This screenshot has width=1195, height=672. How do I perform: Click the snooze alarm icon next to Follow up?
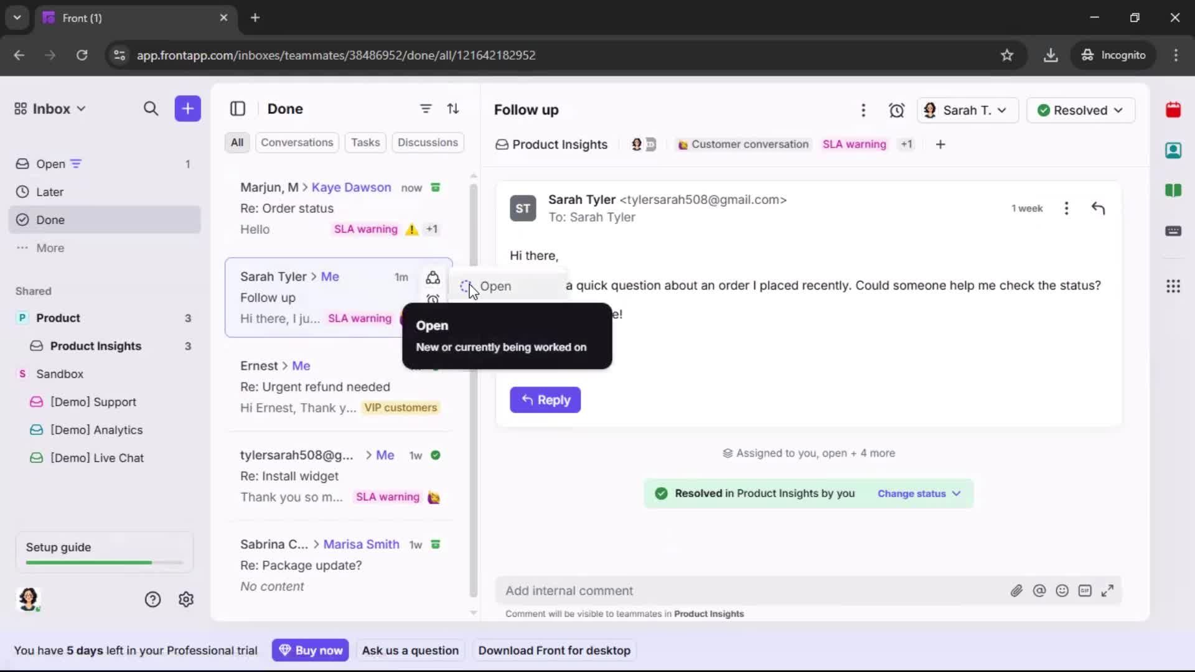(x=897, y=110)
